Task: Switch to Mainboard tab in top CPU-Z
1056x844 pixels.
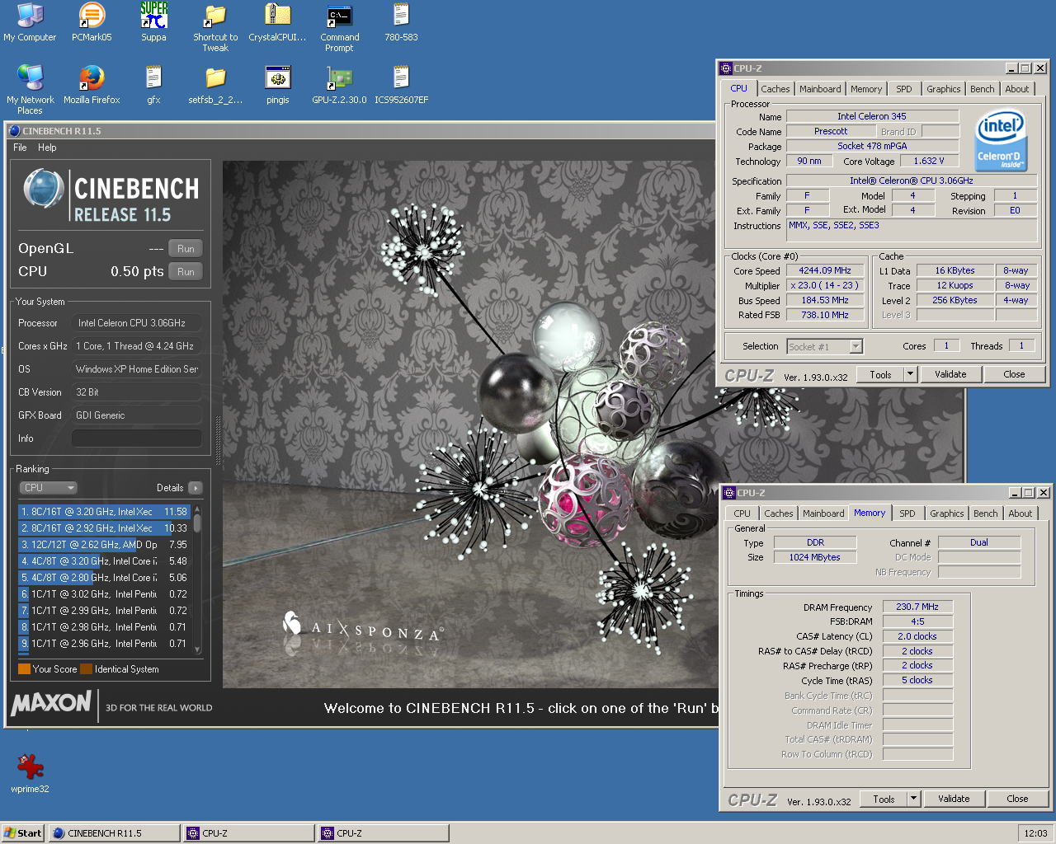Action: [820, 89]
